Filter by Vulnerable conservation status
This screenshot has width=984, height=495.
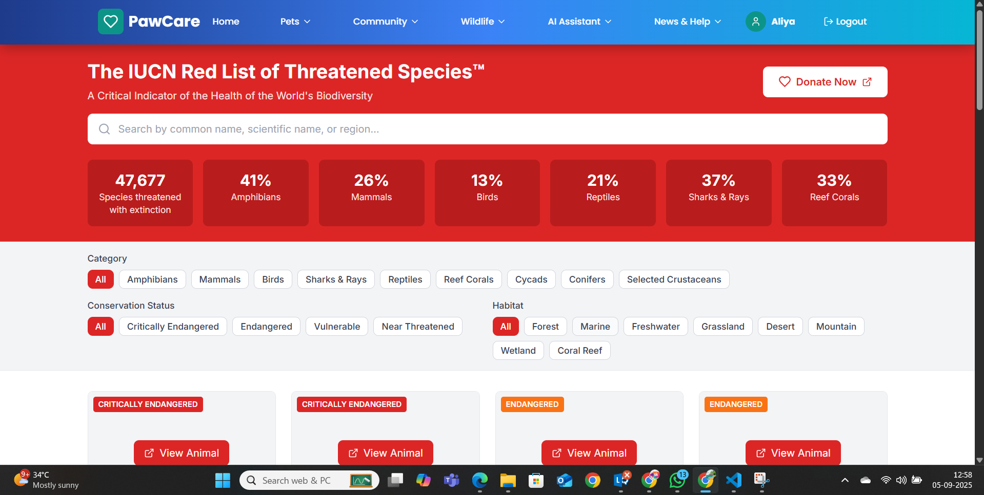click(x=337, y=327)
